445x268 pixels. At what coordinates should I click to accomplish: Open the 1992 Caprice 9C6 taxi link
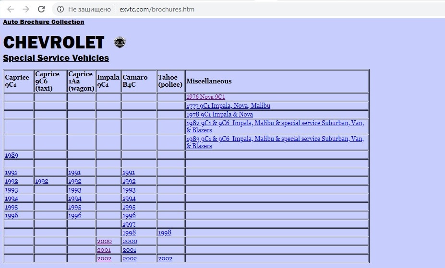[42, 181]
